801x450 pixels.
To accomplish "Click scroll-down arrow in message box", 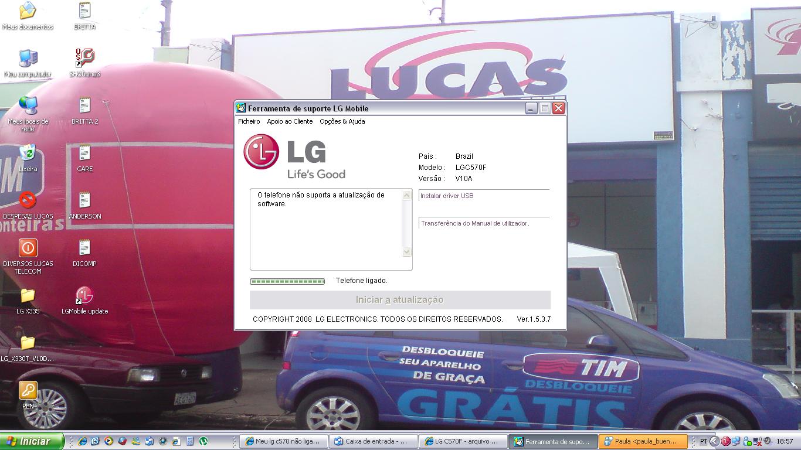I will (x=407, y=252).
